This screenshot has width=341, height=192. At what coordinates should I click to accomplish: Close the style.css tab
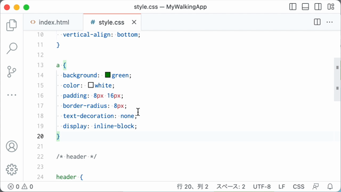[x=134, y=22]
